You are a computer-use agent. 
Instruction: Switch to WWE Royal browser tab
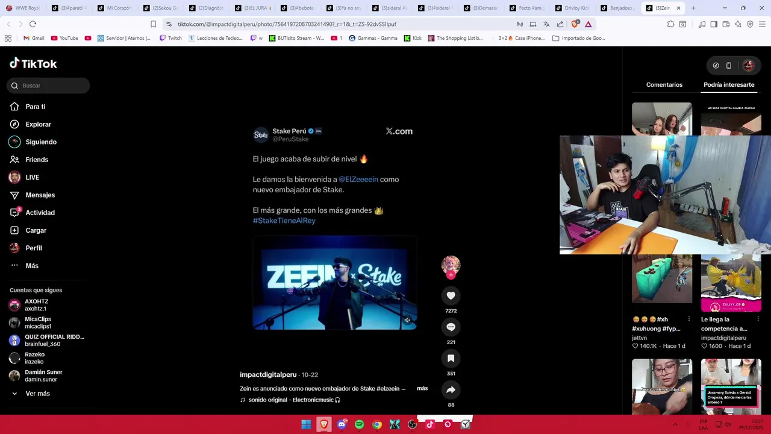coord(23,8)
